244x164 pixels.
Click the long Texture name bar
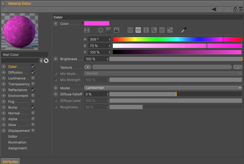coord(162,67)
